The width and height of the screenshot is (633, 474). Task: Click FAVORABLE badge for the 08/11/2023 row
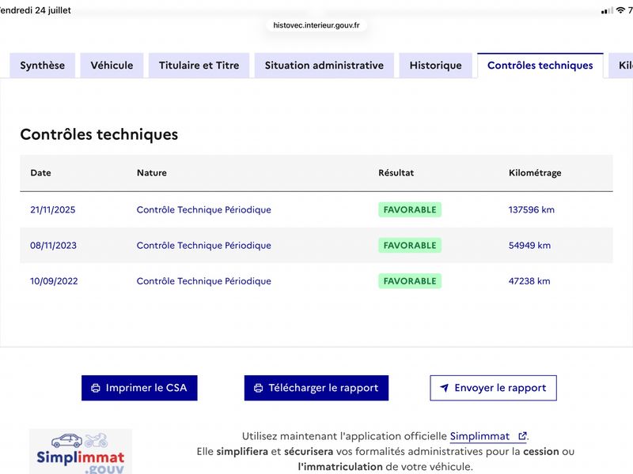point(410,246)
